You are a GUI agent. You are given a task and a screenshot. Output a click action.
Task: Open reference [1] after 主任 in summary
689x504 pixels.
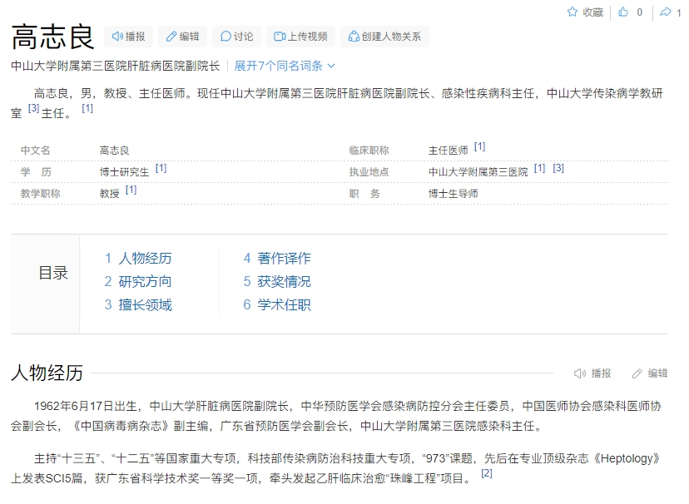(x=87, y=108)
